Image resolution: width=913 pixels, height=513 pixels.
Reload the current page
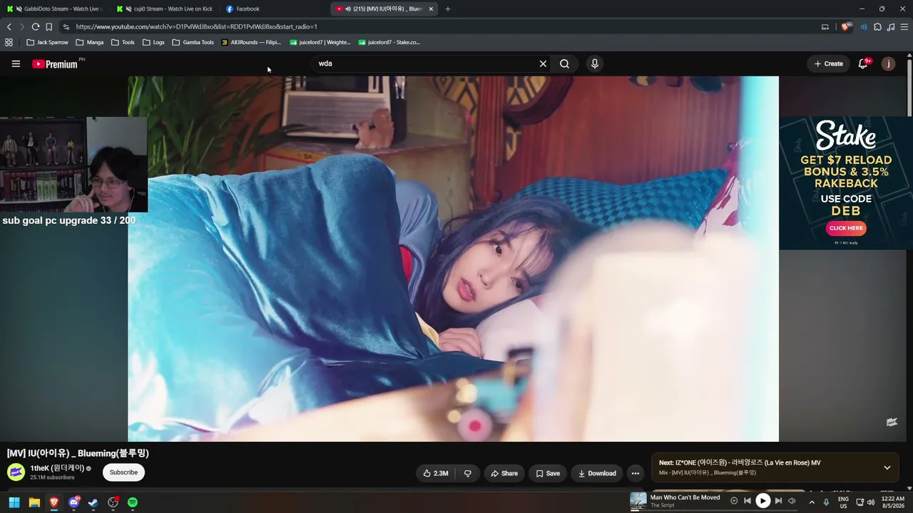[x=36, y=26]
